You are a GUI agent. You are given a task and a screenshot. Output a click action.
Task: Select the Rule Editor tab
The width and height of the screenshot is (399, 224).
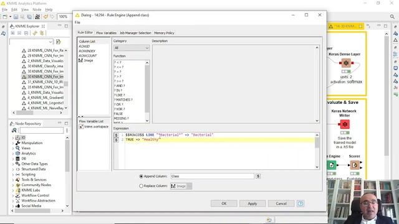[x=85, y=32]
